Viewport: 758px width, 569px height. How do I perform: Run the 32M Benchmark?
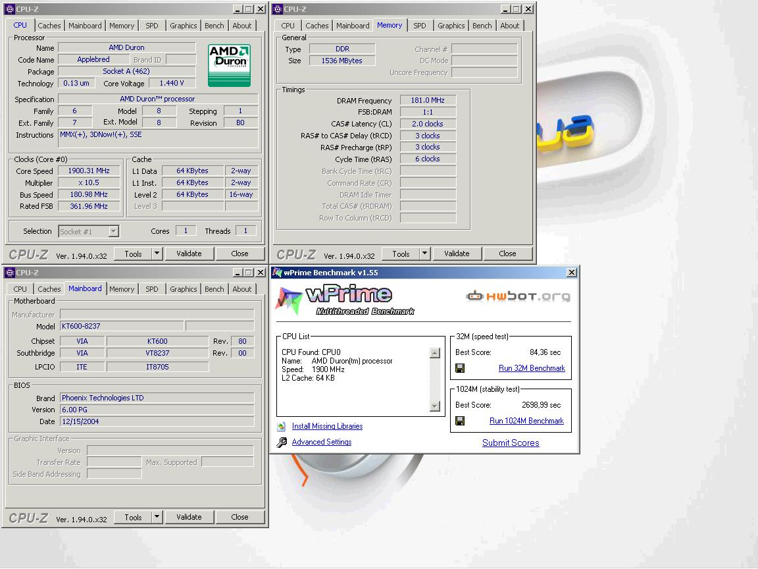[532, 368]
